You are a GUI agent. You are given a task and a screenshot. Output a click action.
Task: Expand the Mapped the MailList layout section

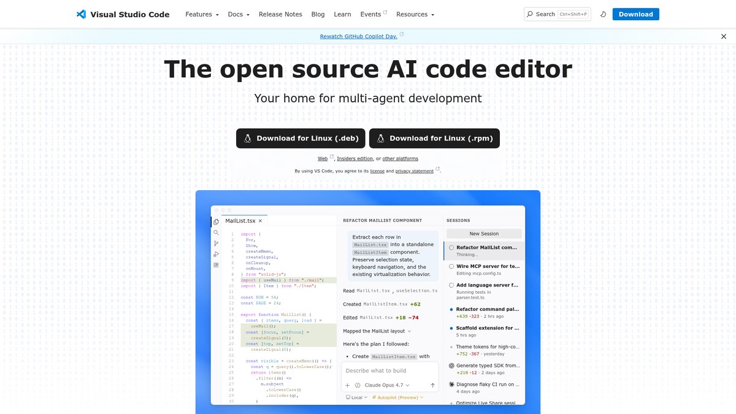click(377, 331)
